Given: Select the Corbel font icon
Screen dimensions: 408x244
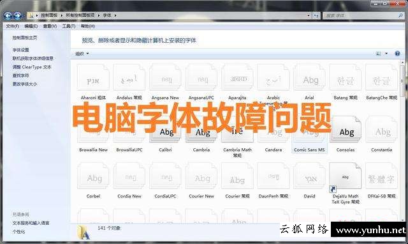Looking at the screenshot, I should click(x=93, y=176).
